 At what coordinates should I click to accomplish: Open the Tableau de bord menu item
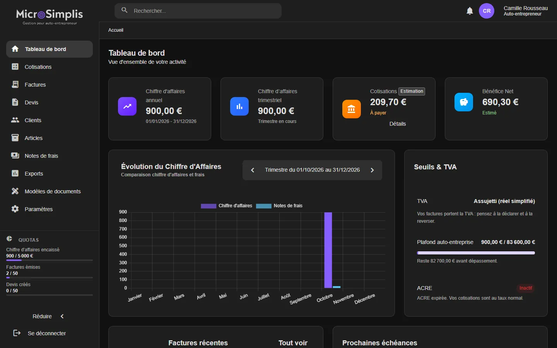(50, 49)
